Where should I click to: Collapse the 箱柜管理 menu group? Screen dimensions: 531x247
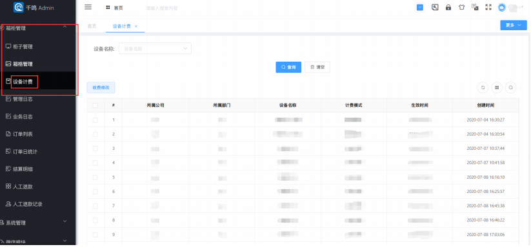[38, 28]
